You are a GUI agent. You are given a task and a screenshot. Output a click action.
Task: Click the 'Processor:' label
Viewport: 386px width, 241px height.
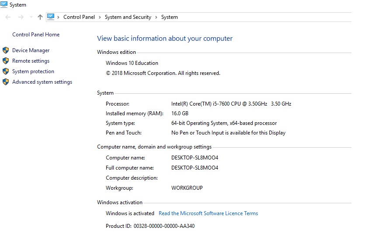tap(118, 104)
